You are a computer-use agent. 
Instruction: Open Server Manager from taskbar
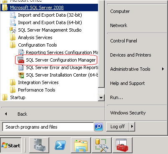click(39, 145)
